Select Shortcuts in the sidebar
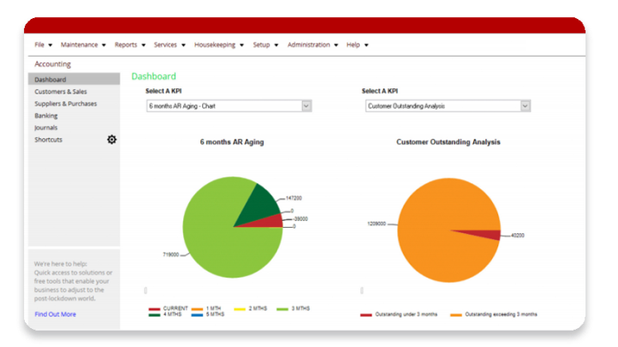This screenshot has height=347, width=618. [48, 140]
